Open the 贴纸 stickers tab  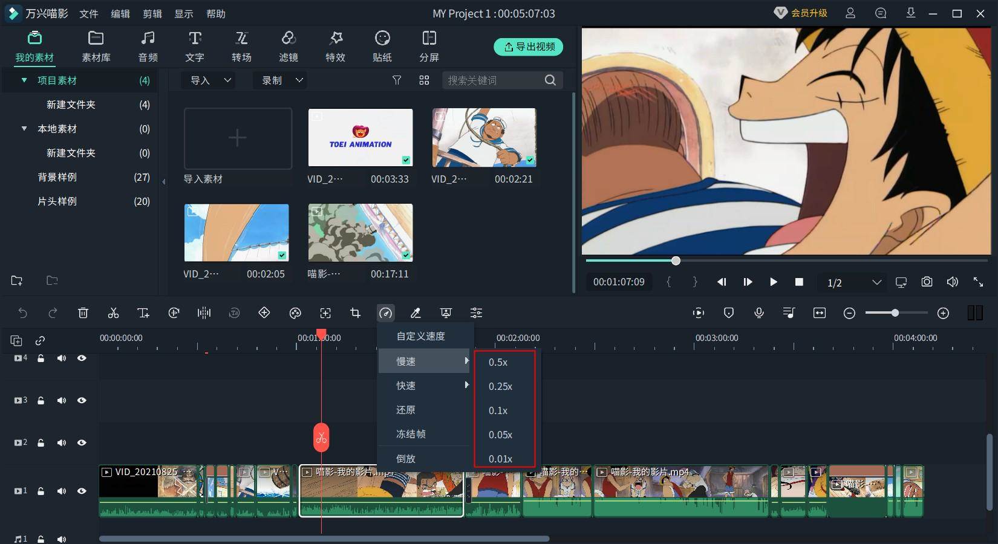(x=382, y=47)
